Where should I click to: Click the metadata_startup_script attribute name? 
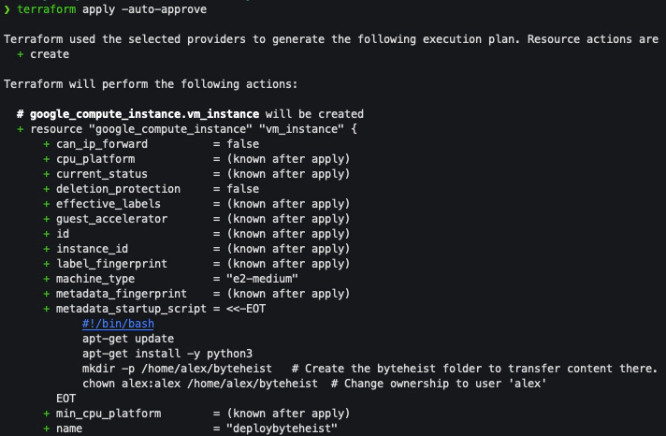[130, 309]
